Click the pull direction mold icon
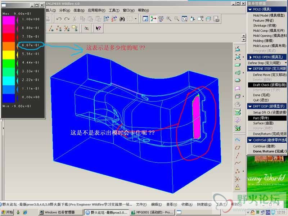 coord(238,49)
